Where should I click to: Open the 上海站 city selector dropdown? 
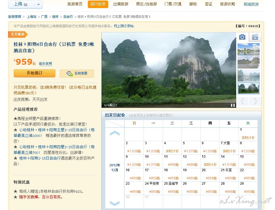click(x=25, y=4)
